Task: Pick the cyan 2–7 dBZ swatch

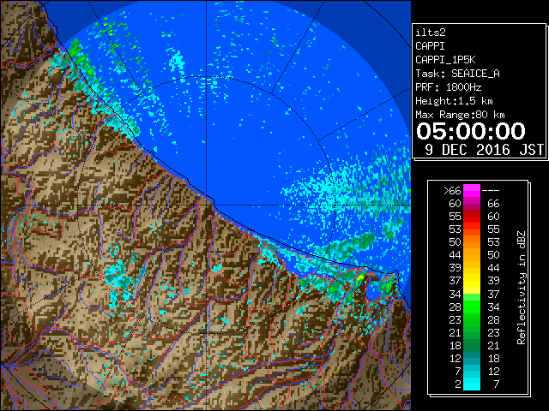Action: pos(472,384)
